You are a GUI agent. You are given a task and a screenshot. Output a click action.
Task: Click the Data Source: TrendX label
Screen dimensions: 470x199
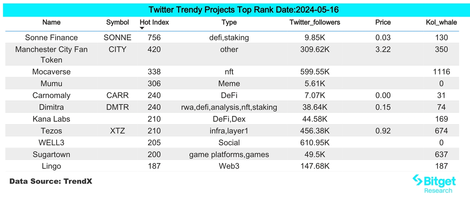pos(50,181)
